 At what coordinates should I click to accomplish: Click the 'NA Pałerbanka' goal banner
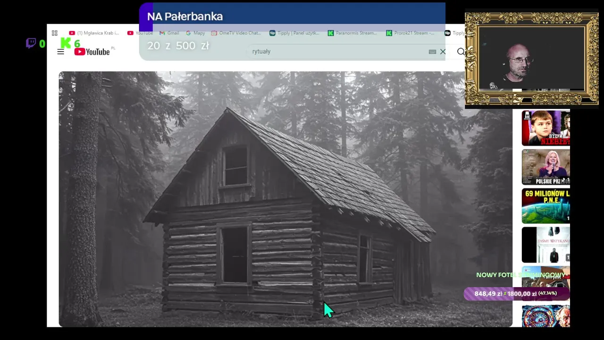(292, 17)
